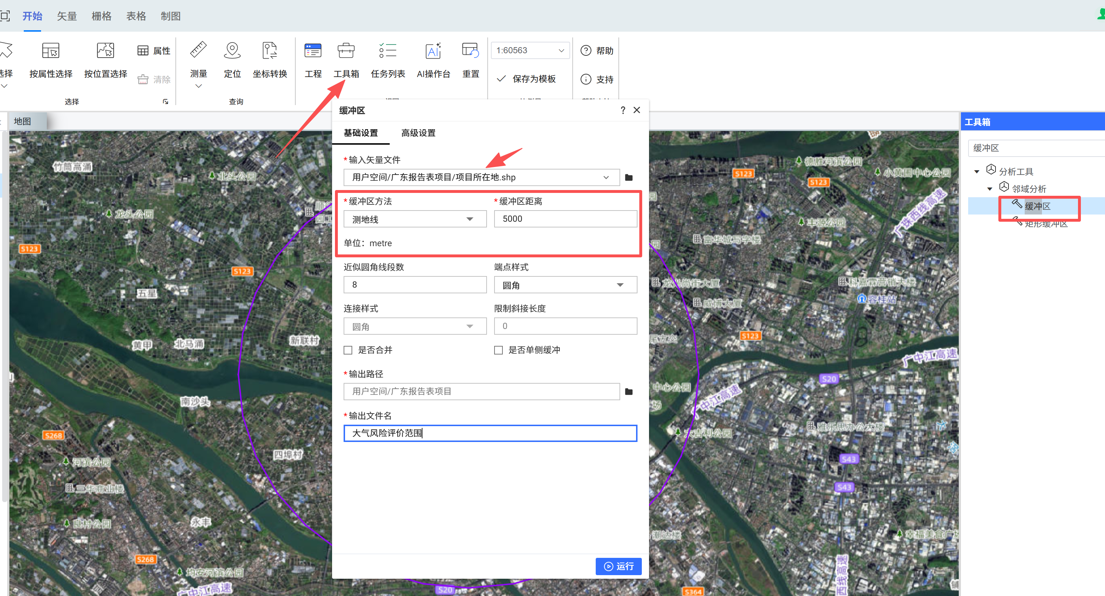1105x596 pixels.
Task: Click the 运行 button
Action: [618, 566]
